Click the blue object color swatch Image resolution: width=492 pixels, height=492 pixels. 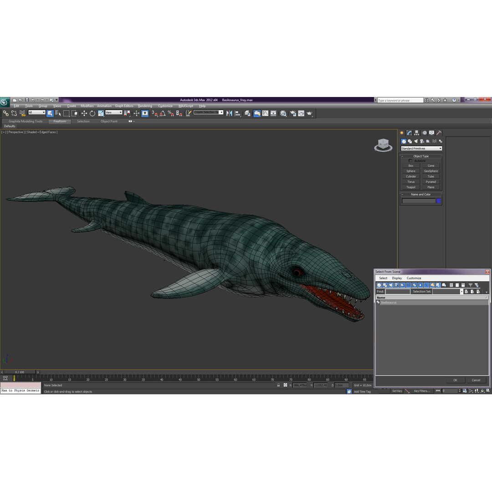(439, 201)
